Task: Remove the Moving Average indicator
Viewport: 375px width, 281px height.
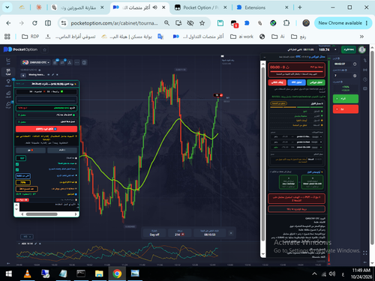Action: [x=57, y=75]
